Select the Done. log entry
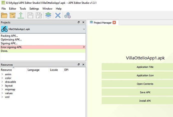The width and height of the screenshot is (173, 117). click(x=43, y=51)
